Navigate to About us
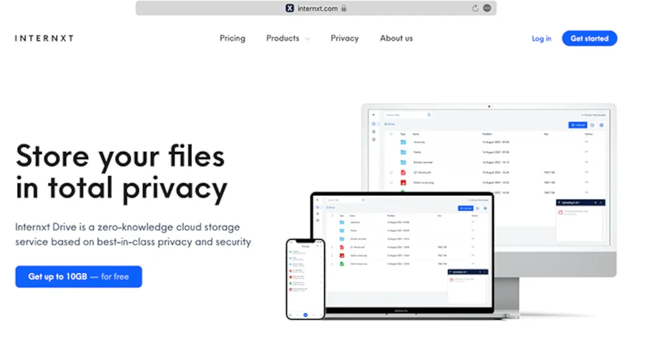 (396, 39)
